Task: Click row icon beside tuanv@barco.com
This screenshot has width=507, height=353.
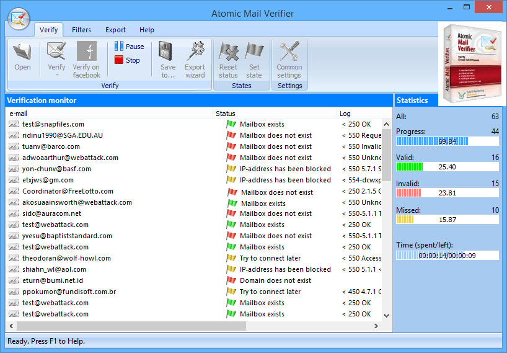Action: tap(13, 146)
